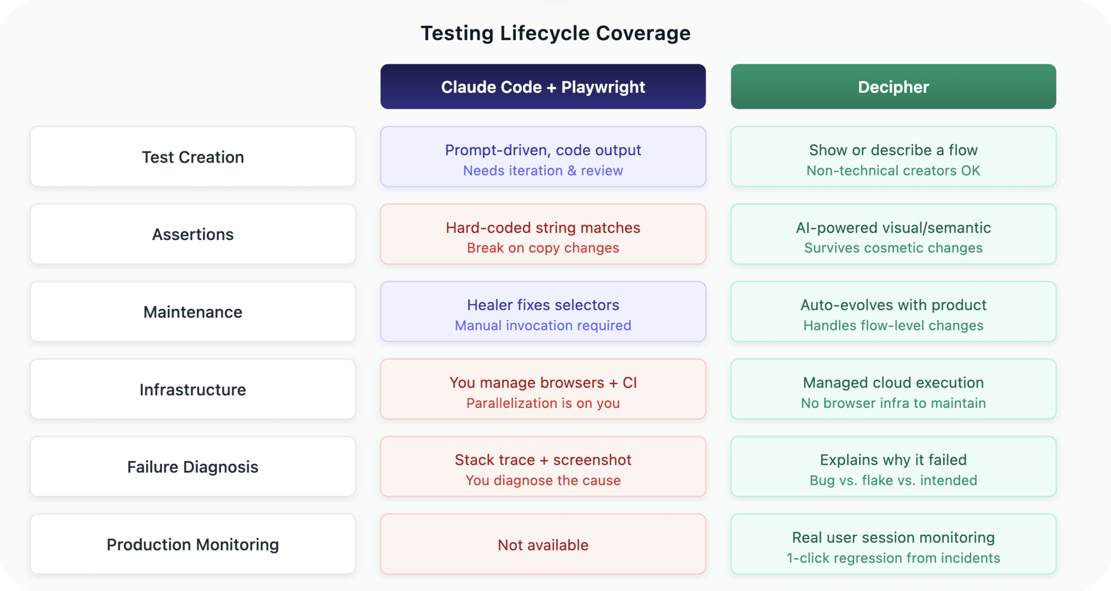The image size is (1111, 591).
Task: Click the Show or describe a flow cell
Action: [x=893, y=157]
